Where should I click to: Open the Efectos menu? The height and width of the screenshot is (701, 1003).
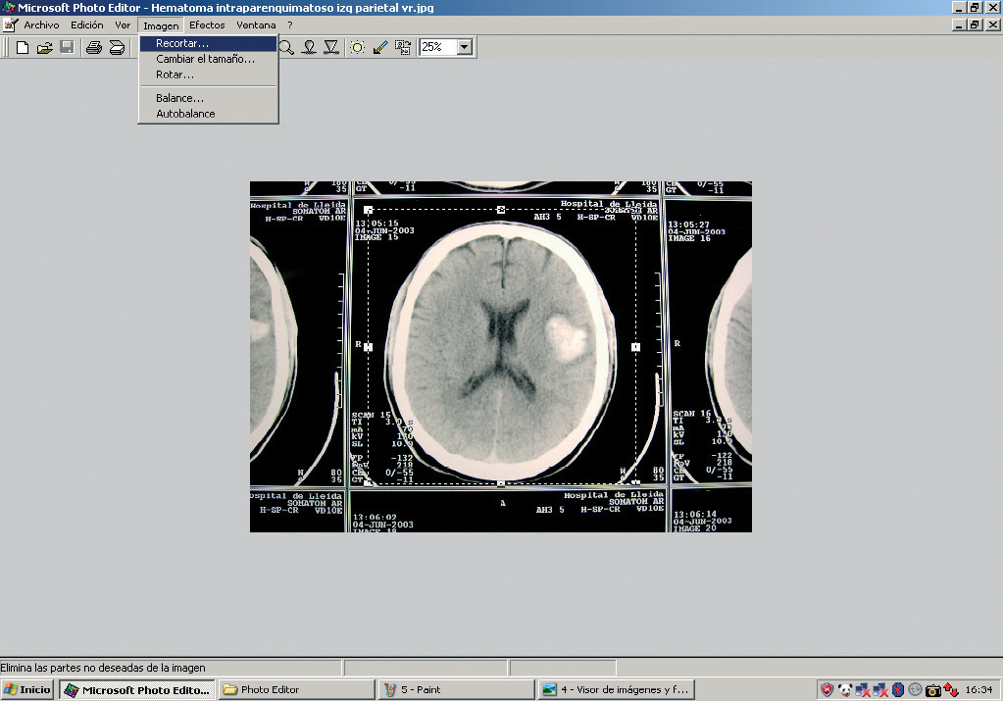(207, 25)
